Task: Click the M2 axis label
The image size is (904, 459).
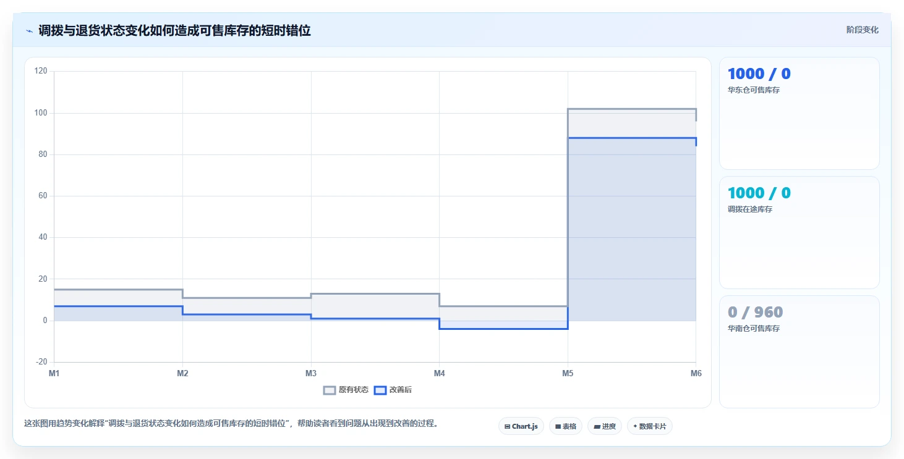Action: [x=182, y=373]
